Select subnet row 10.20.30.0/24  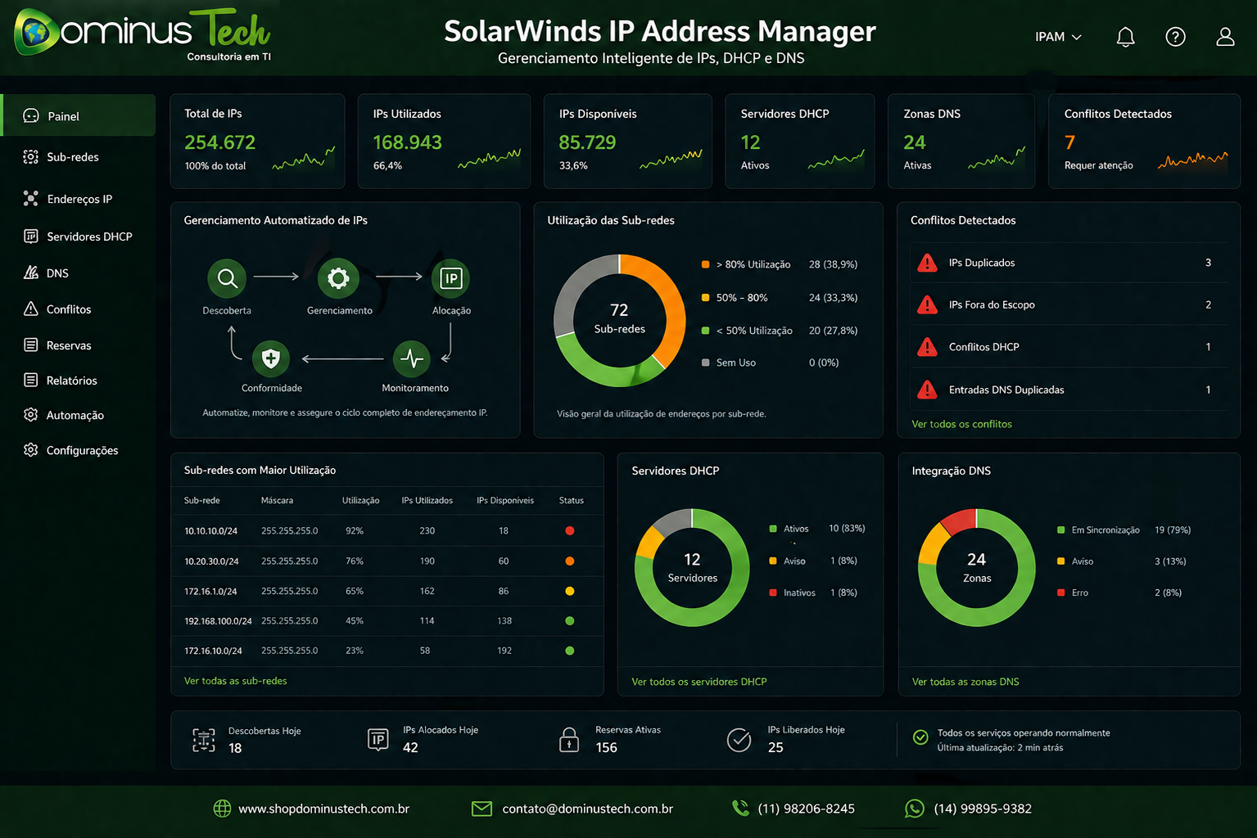pos(387,561)
